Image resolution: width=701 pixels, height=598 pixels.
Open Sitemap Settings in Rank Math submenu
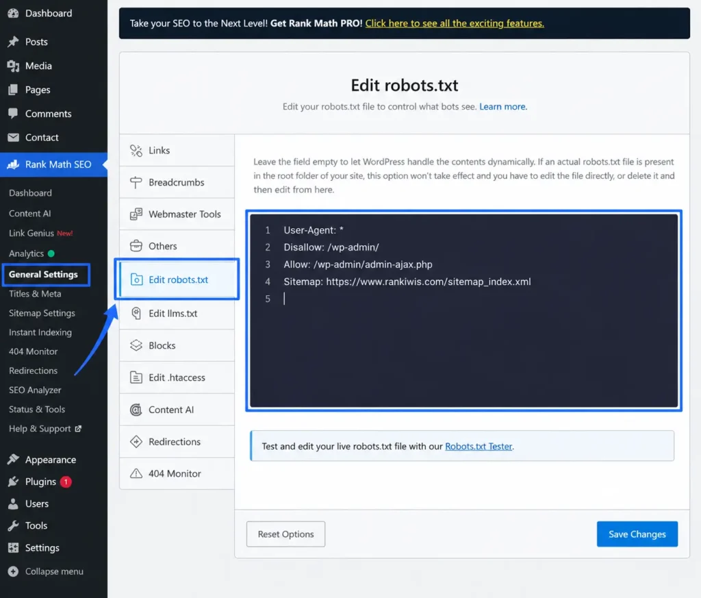tap(42, 313)
